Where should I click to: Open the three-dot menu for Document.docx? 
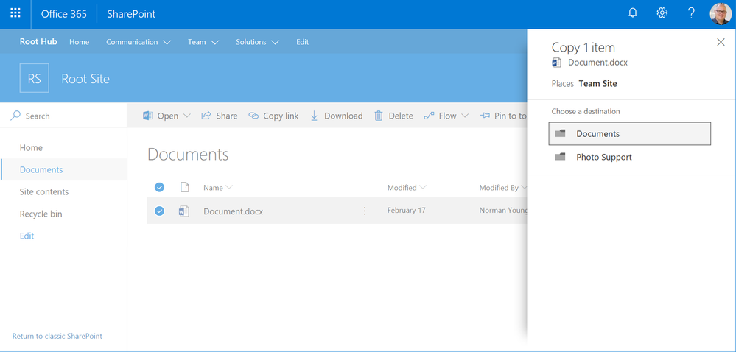click(x=365, y=211)
